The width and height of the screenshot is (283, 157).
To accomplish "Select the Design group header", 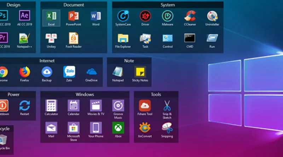I will [x=18, y=5].
